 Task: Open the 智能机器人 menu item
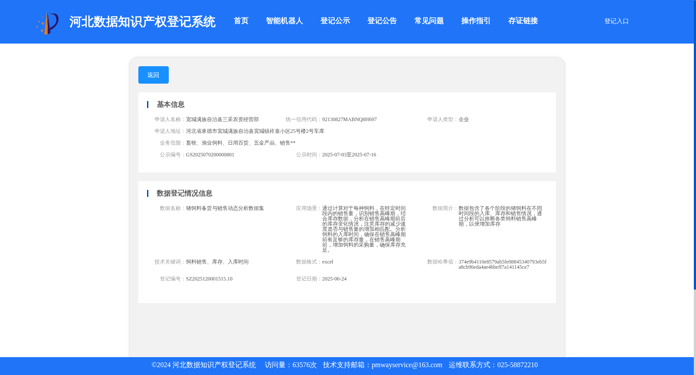(x=284, y=21)
